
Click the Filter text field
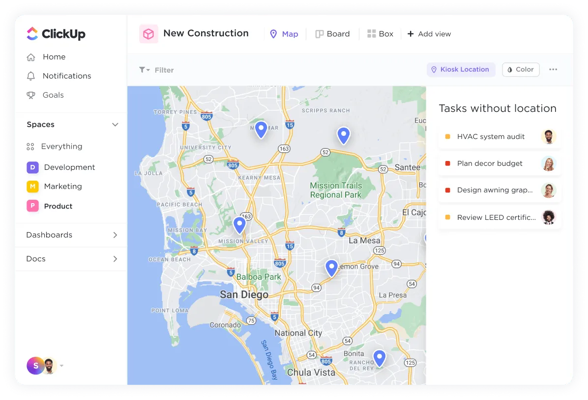pos(164,70)
